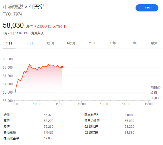
Task: Click the 52 週高値 label
Action: click(91, 127)
